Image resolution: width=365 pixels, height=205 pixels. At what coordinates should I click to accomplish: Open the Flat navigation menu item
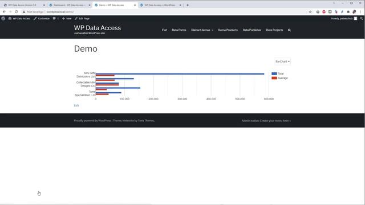click(x=164, y=30)
